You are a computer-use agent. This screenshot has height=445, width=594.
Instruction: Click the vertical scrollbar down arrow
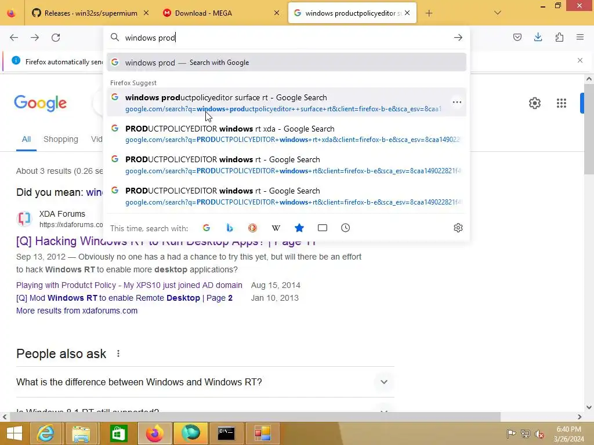[589, 407]
